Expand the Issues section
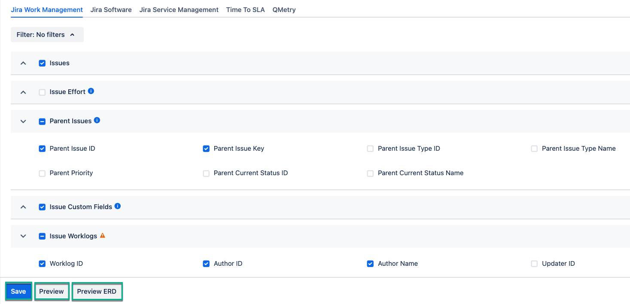The image size is (630, 304). 23,63
